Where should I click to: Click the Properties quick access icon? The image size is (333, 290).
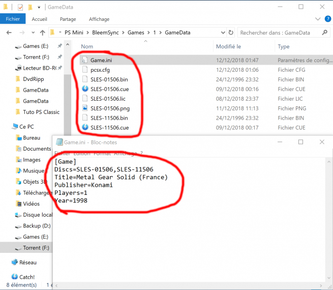(x=20, y=7)
